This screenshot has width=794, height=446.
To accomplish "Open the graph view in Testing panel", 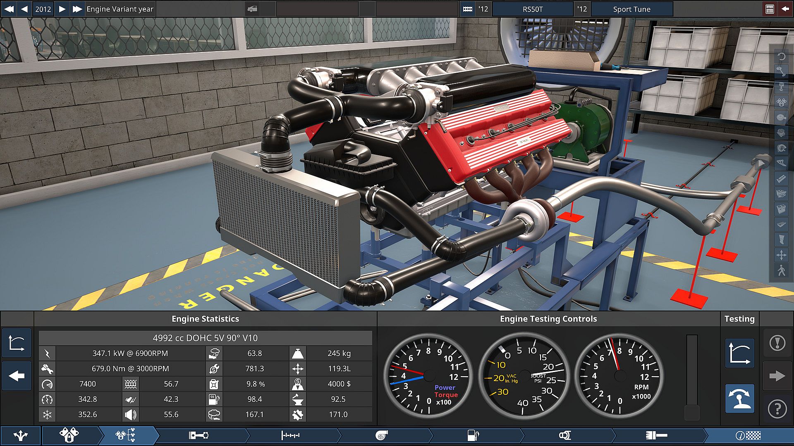I will click(739, 353).
